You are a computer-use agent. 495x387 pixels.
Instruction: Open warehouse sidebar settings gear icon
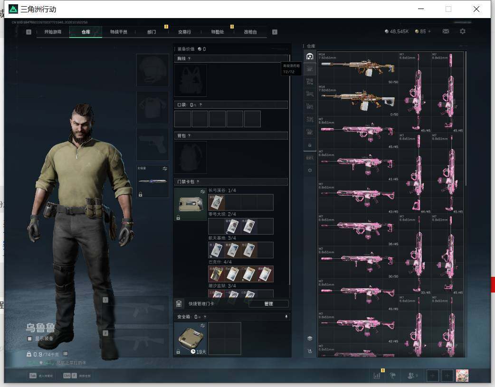310,170
